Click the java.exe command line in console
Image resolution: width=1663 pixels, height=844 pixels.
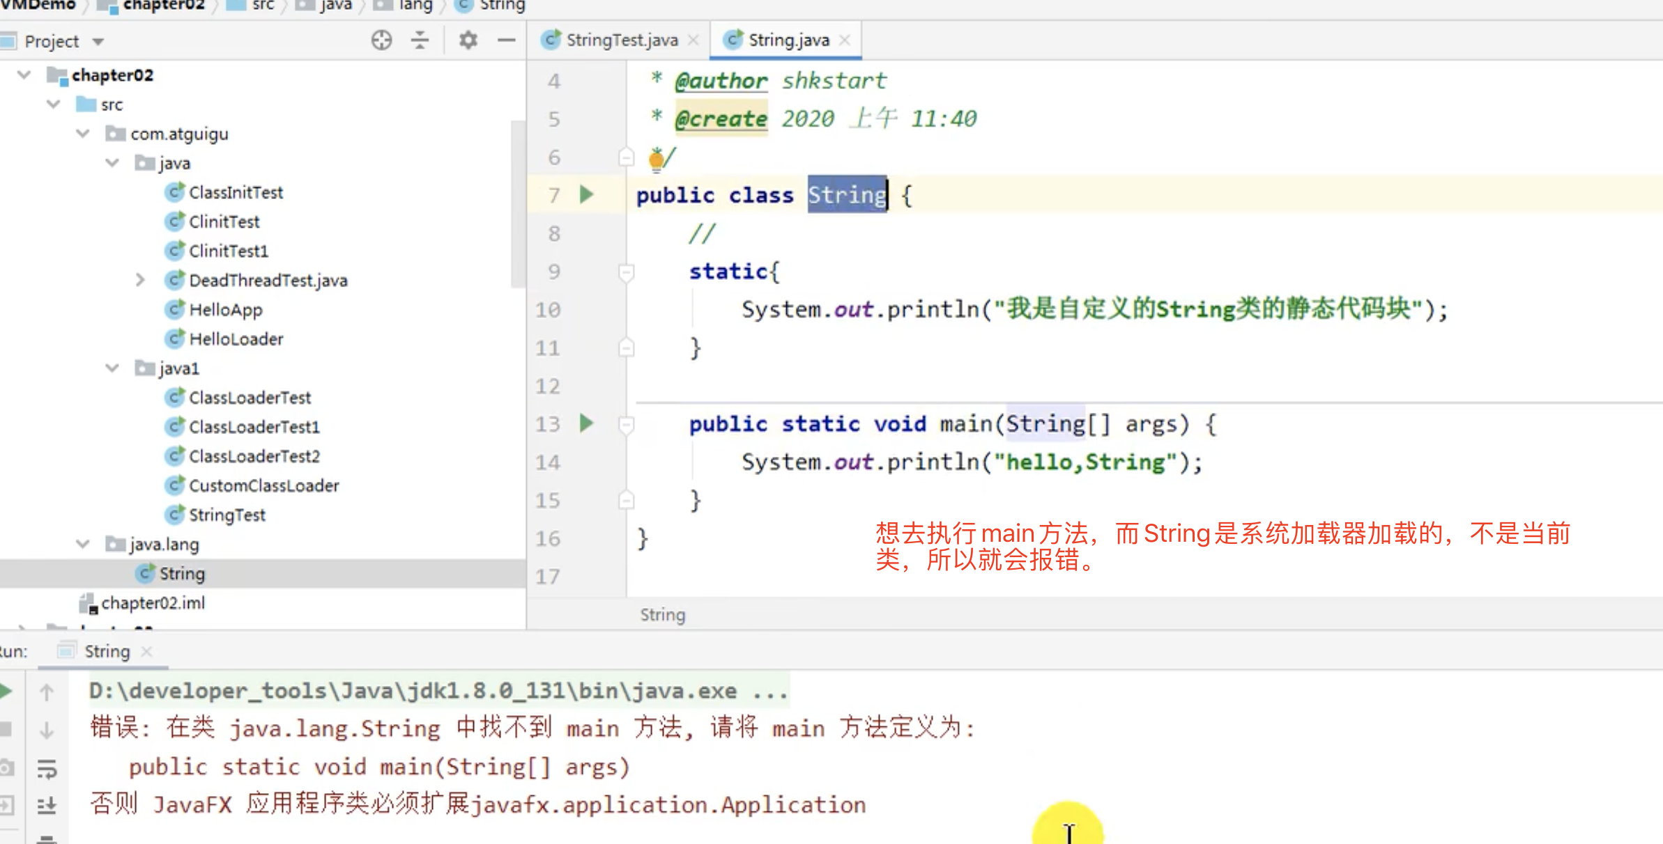(x=438, y=691)
